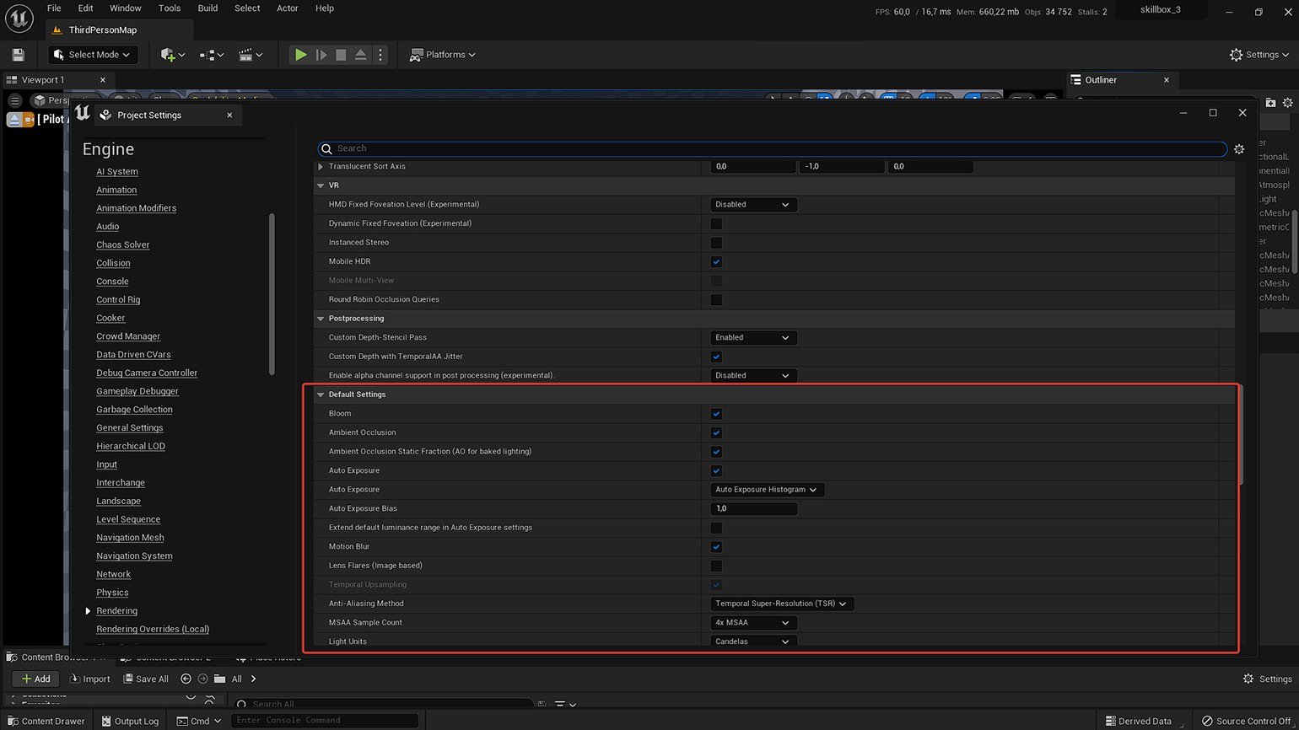1299x730 pixels.
Task: Open the Cinematics clapperboard menu
Action: [x=251, y=55]
